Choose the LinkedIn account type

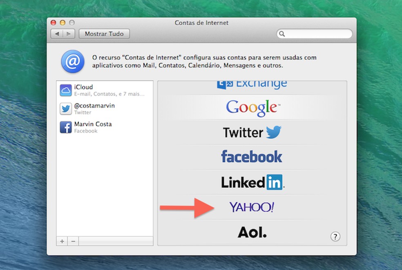tap(253, 182)
